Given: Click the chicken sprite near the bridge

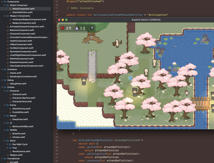Looking at the screenshot, I should click(x=187, y=92).
